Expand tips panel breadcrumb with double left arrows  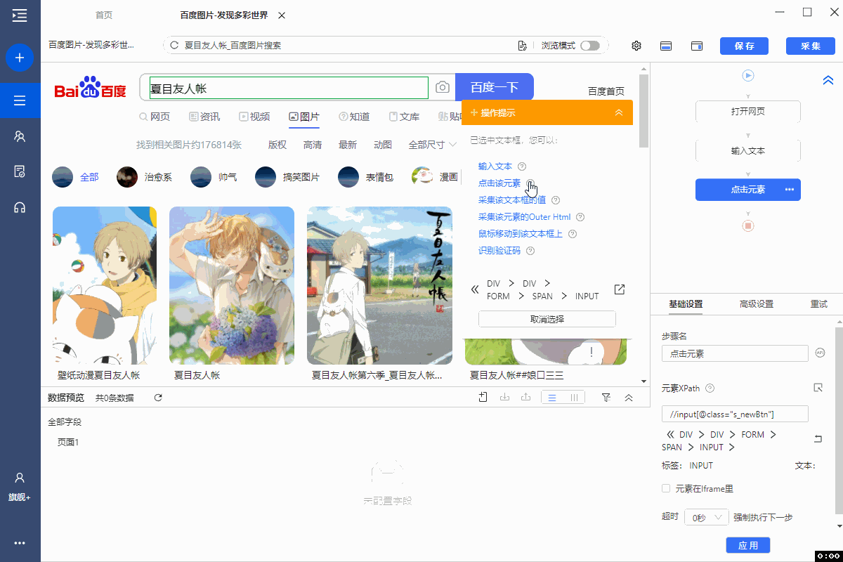[x=475, y=289]
